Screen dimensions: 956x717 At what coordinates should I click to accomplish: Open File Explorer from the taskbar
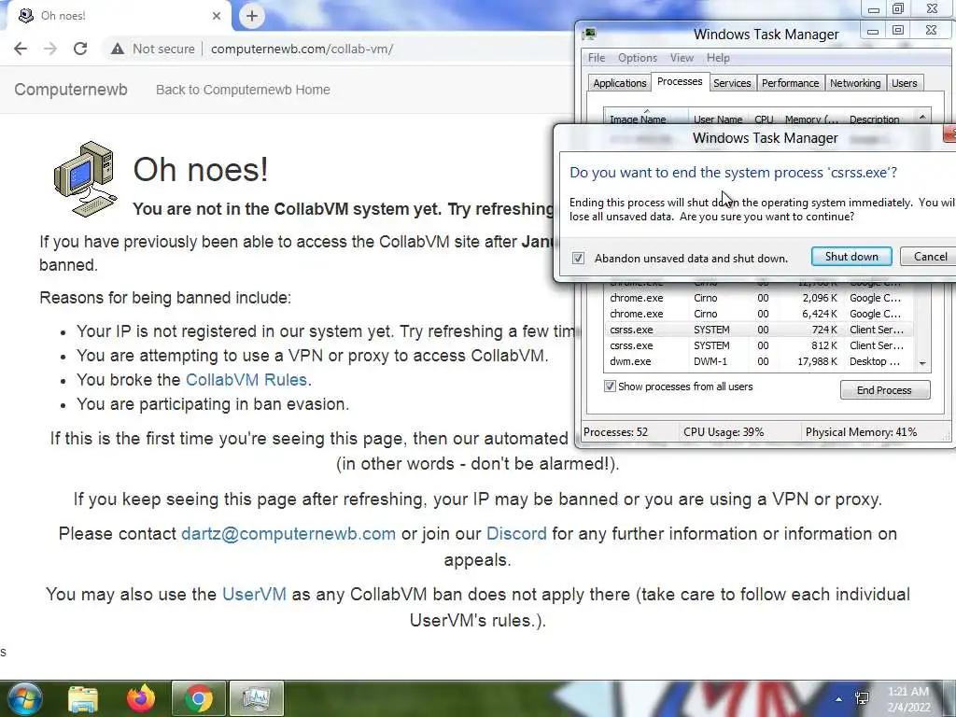click(x=82, y=698)
